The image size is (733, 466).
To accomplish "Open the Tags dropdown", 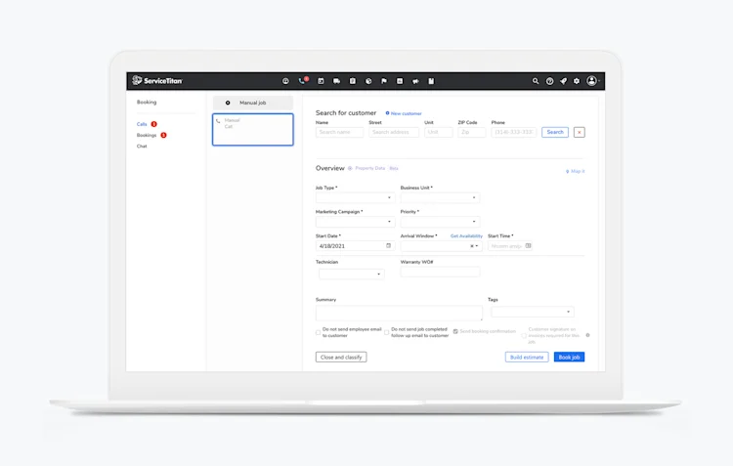I will point(533,312).
